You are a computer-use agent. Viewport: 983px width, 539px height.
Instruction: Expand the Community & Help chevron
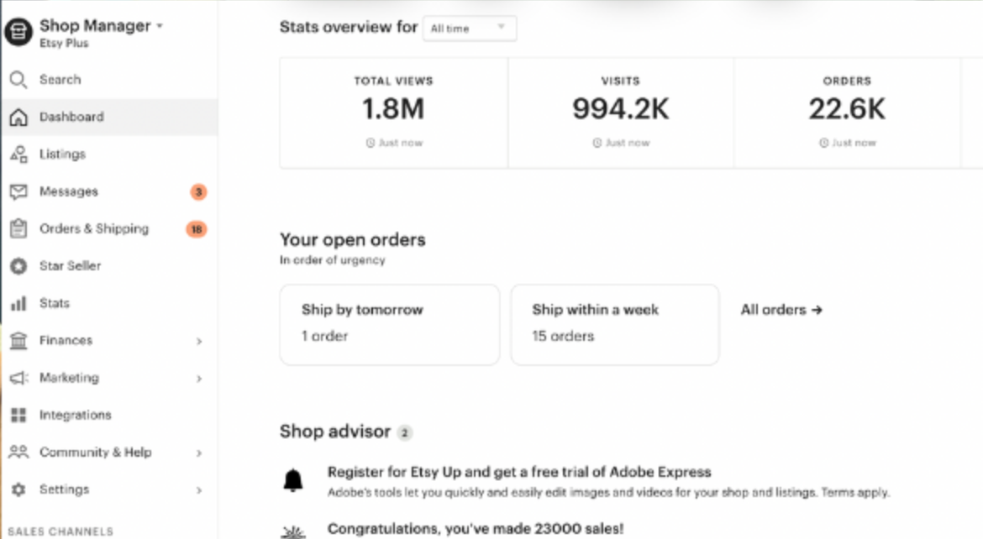tap(199, 453)
